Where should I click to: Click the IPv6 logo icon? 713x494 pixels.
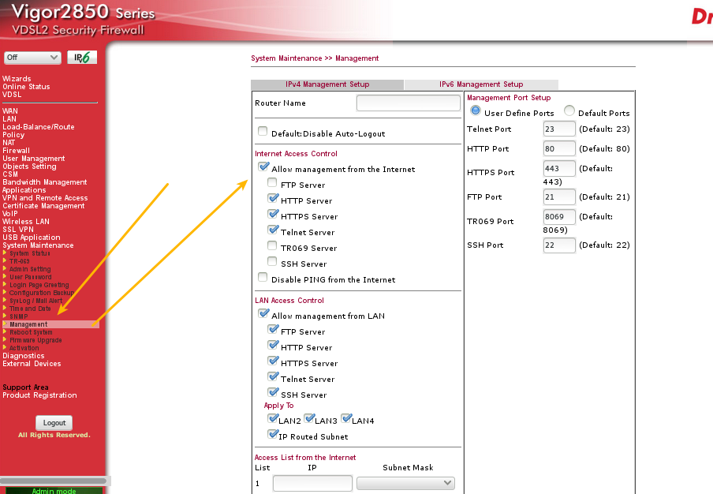click(82, 58)
